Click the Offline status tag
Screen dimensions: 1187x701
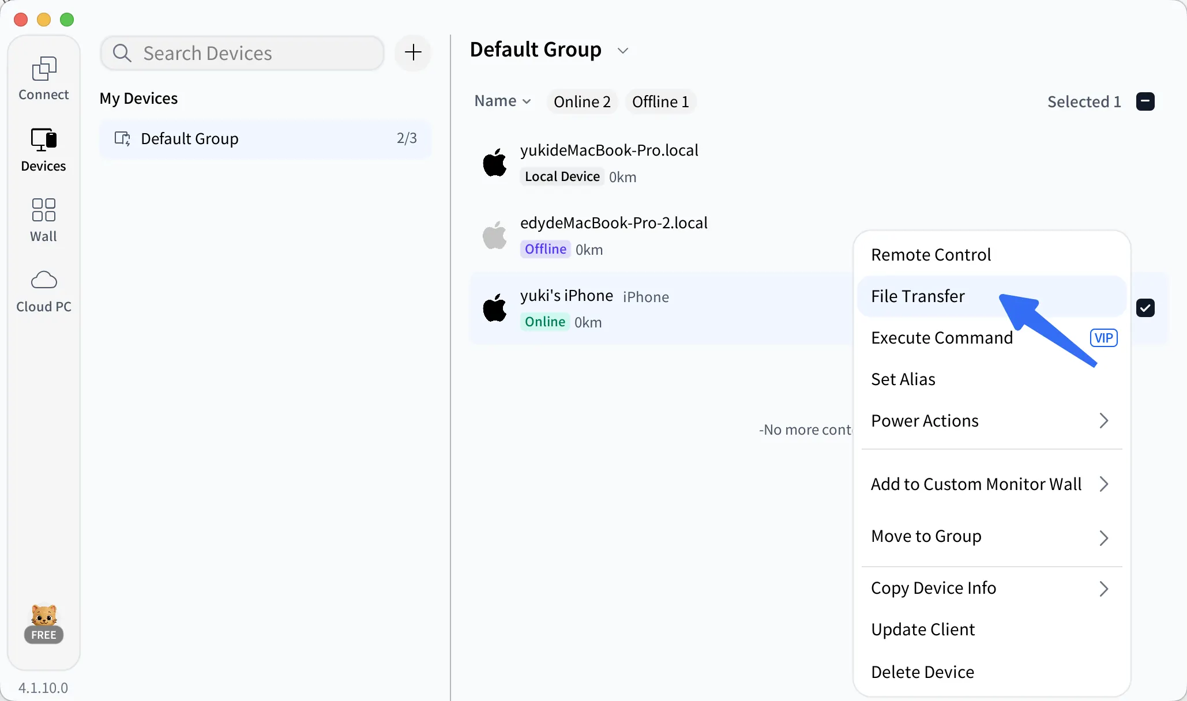tap(546, 249)
